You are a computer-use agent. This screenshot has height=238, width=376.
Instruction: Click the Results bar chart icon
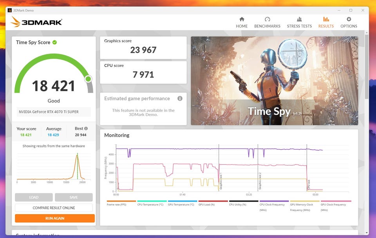[326, 19]
